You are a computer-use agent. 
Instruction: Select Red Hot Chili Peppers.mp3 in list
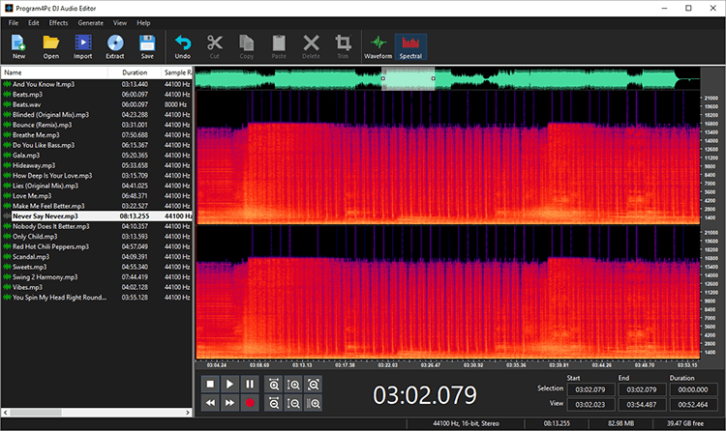[x=51, y=246]
